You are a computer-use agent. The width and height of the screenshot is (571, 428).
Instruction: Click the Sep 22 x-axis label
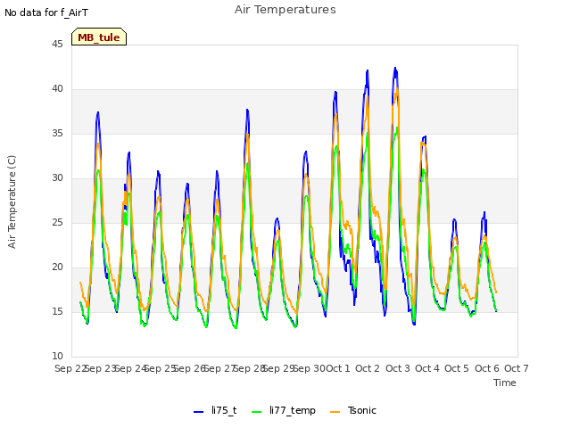pos(70,368)
